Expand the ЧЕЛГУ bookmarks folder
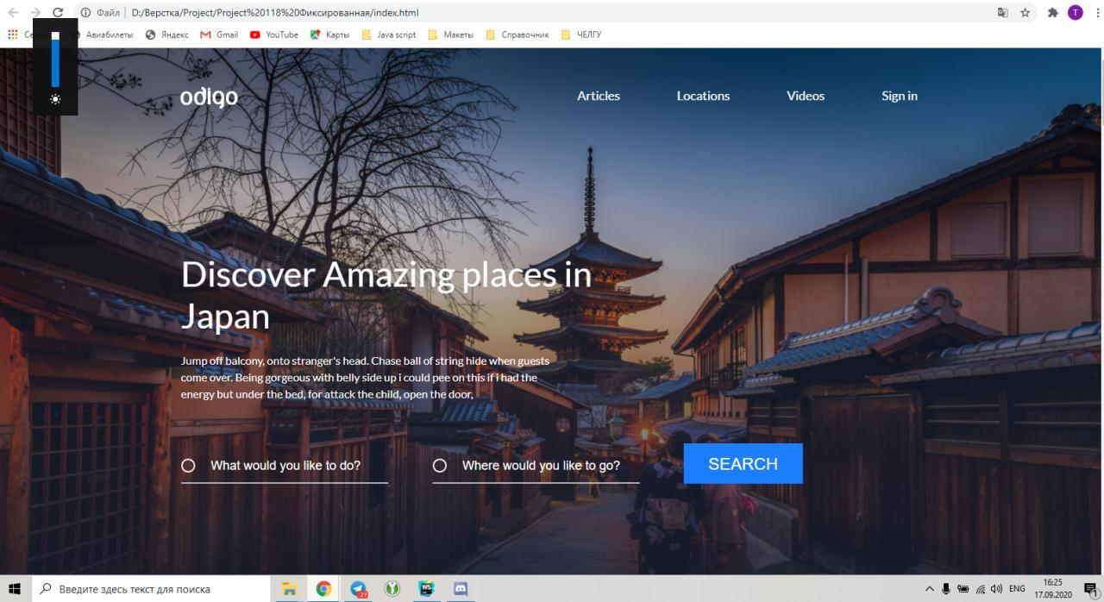1104x602 pixels. pos(580,34)
